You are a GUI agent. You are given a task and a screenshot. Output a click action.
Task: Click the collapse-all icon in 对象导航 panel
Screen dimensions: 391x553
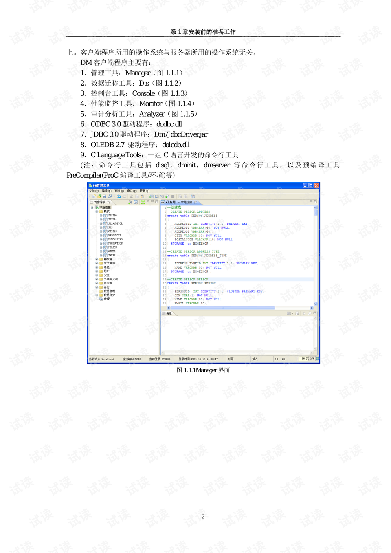point(143,202)
